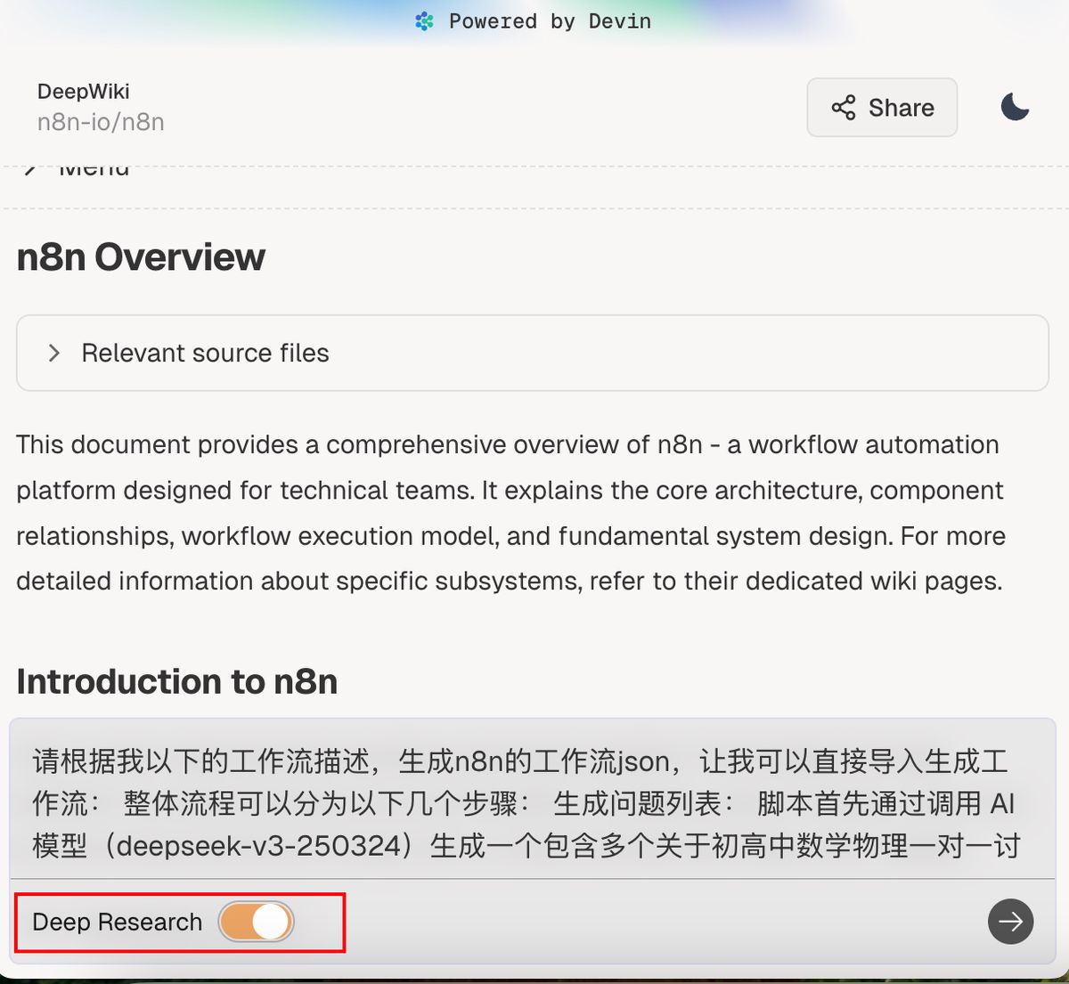Click the Deep Research label
The width and height of the screenshot is (1069, 984).
click(117, 922)
